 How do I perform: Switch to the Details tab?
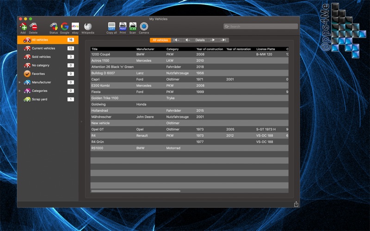[200, 40]
